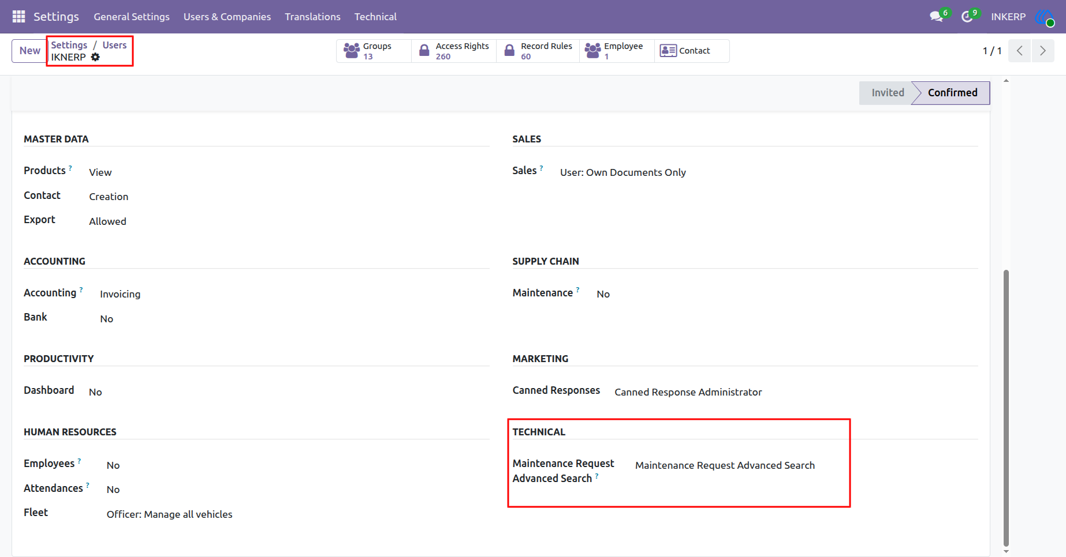Open General Settings menu
The image size is (1066, 557).
[x=132, y=17]
